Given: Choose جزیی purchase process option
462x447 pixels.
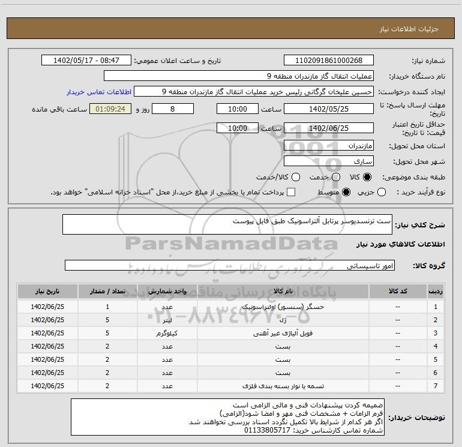Looking at the screenshot, I should pos(382,193).
